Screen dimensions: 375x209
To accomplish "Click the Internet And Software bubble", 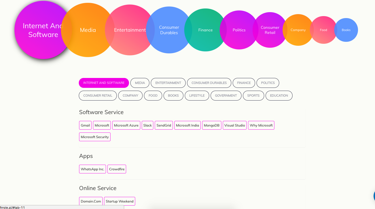I will (43, 30).
